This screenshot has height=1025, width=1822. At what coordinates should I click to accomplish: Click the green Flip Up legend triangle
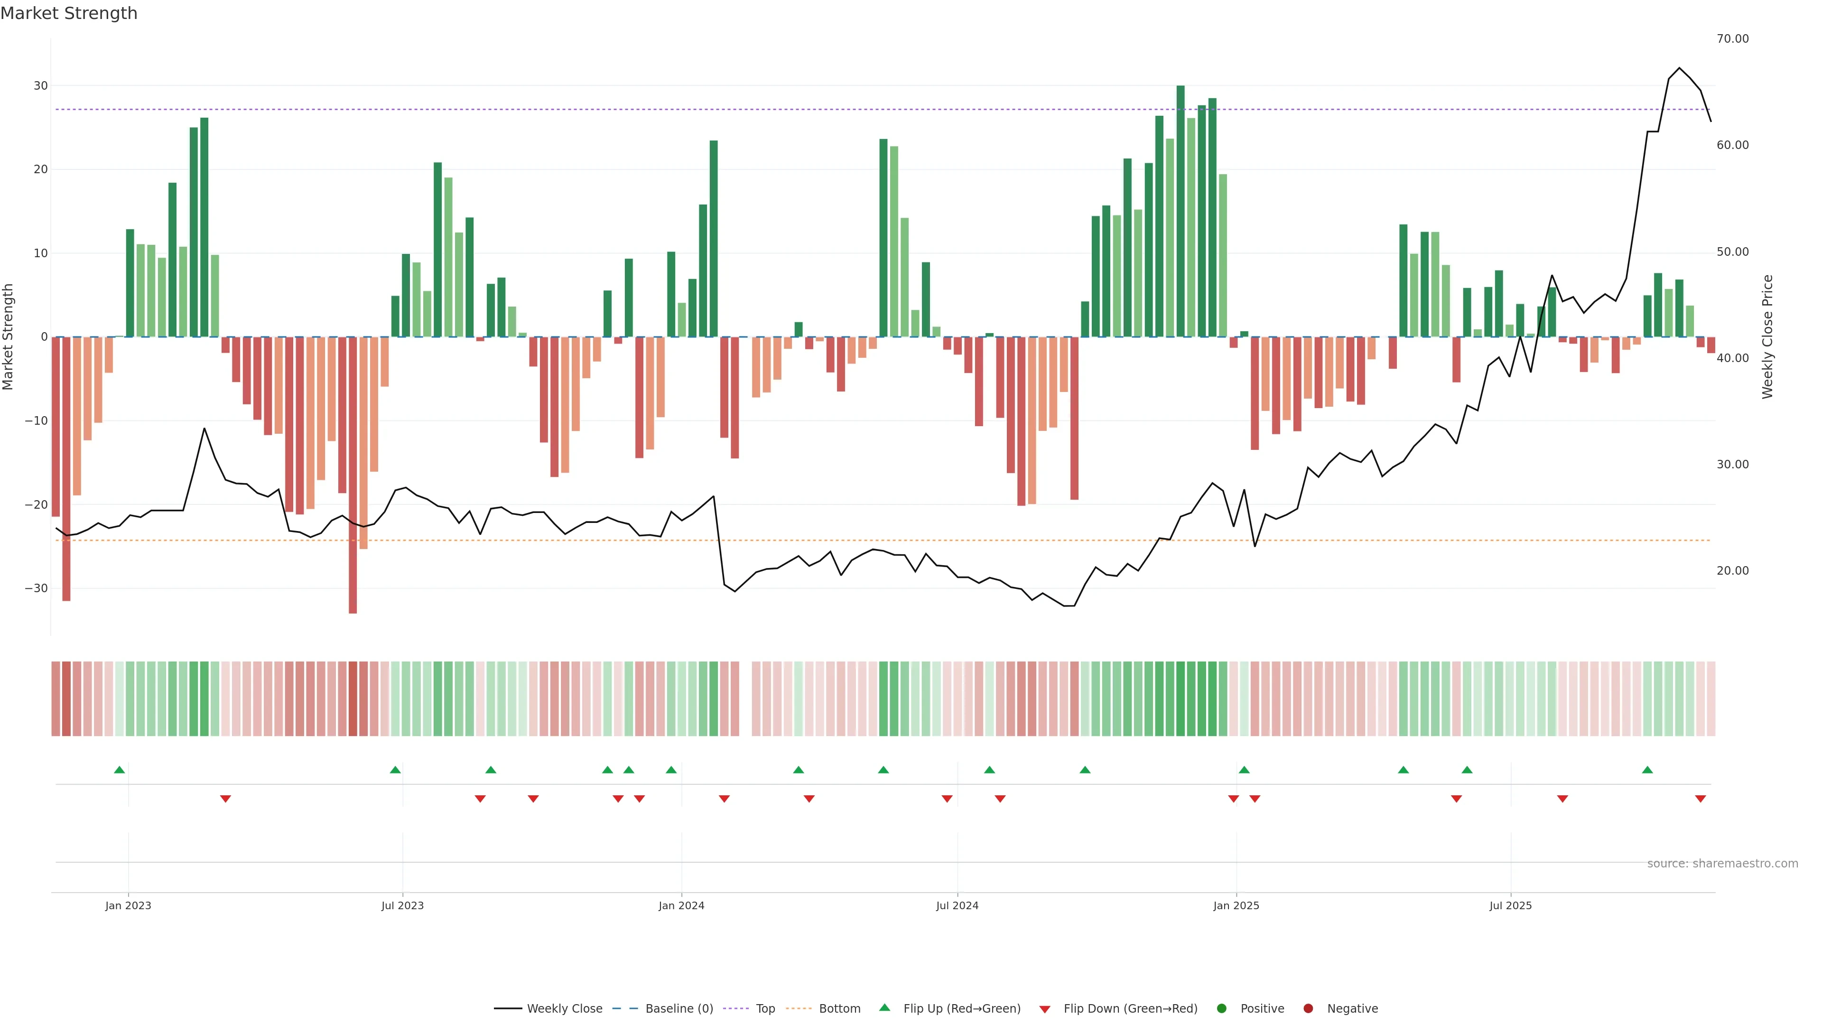coord(884,1007)
